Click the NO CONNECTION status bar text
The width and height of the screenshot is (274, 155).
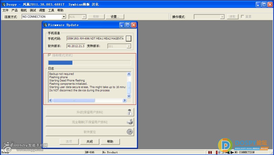tap(245, 152)
